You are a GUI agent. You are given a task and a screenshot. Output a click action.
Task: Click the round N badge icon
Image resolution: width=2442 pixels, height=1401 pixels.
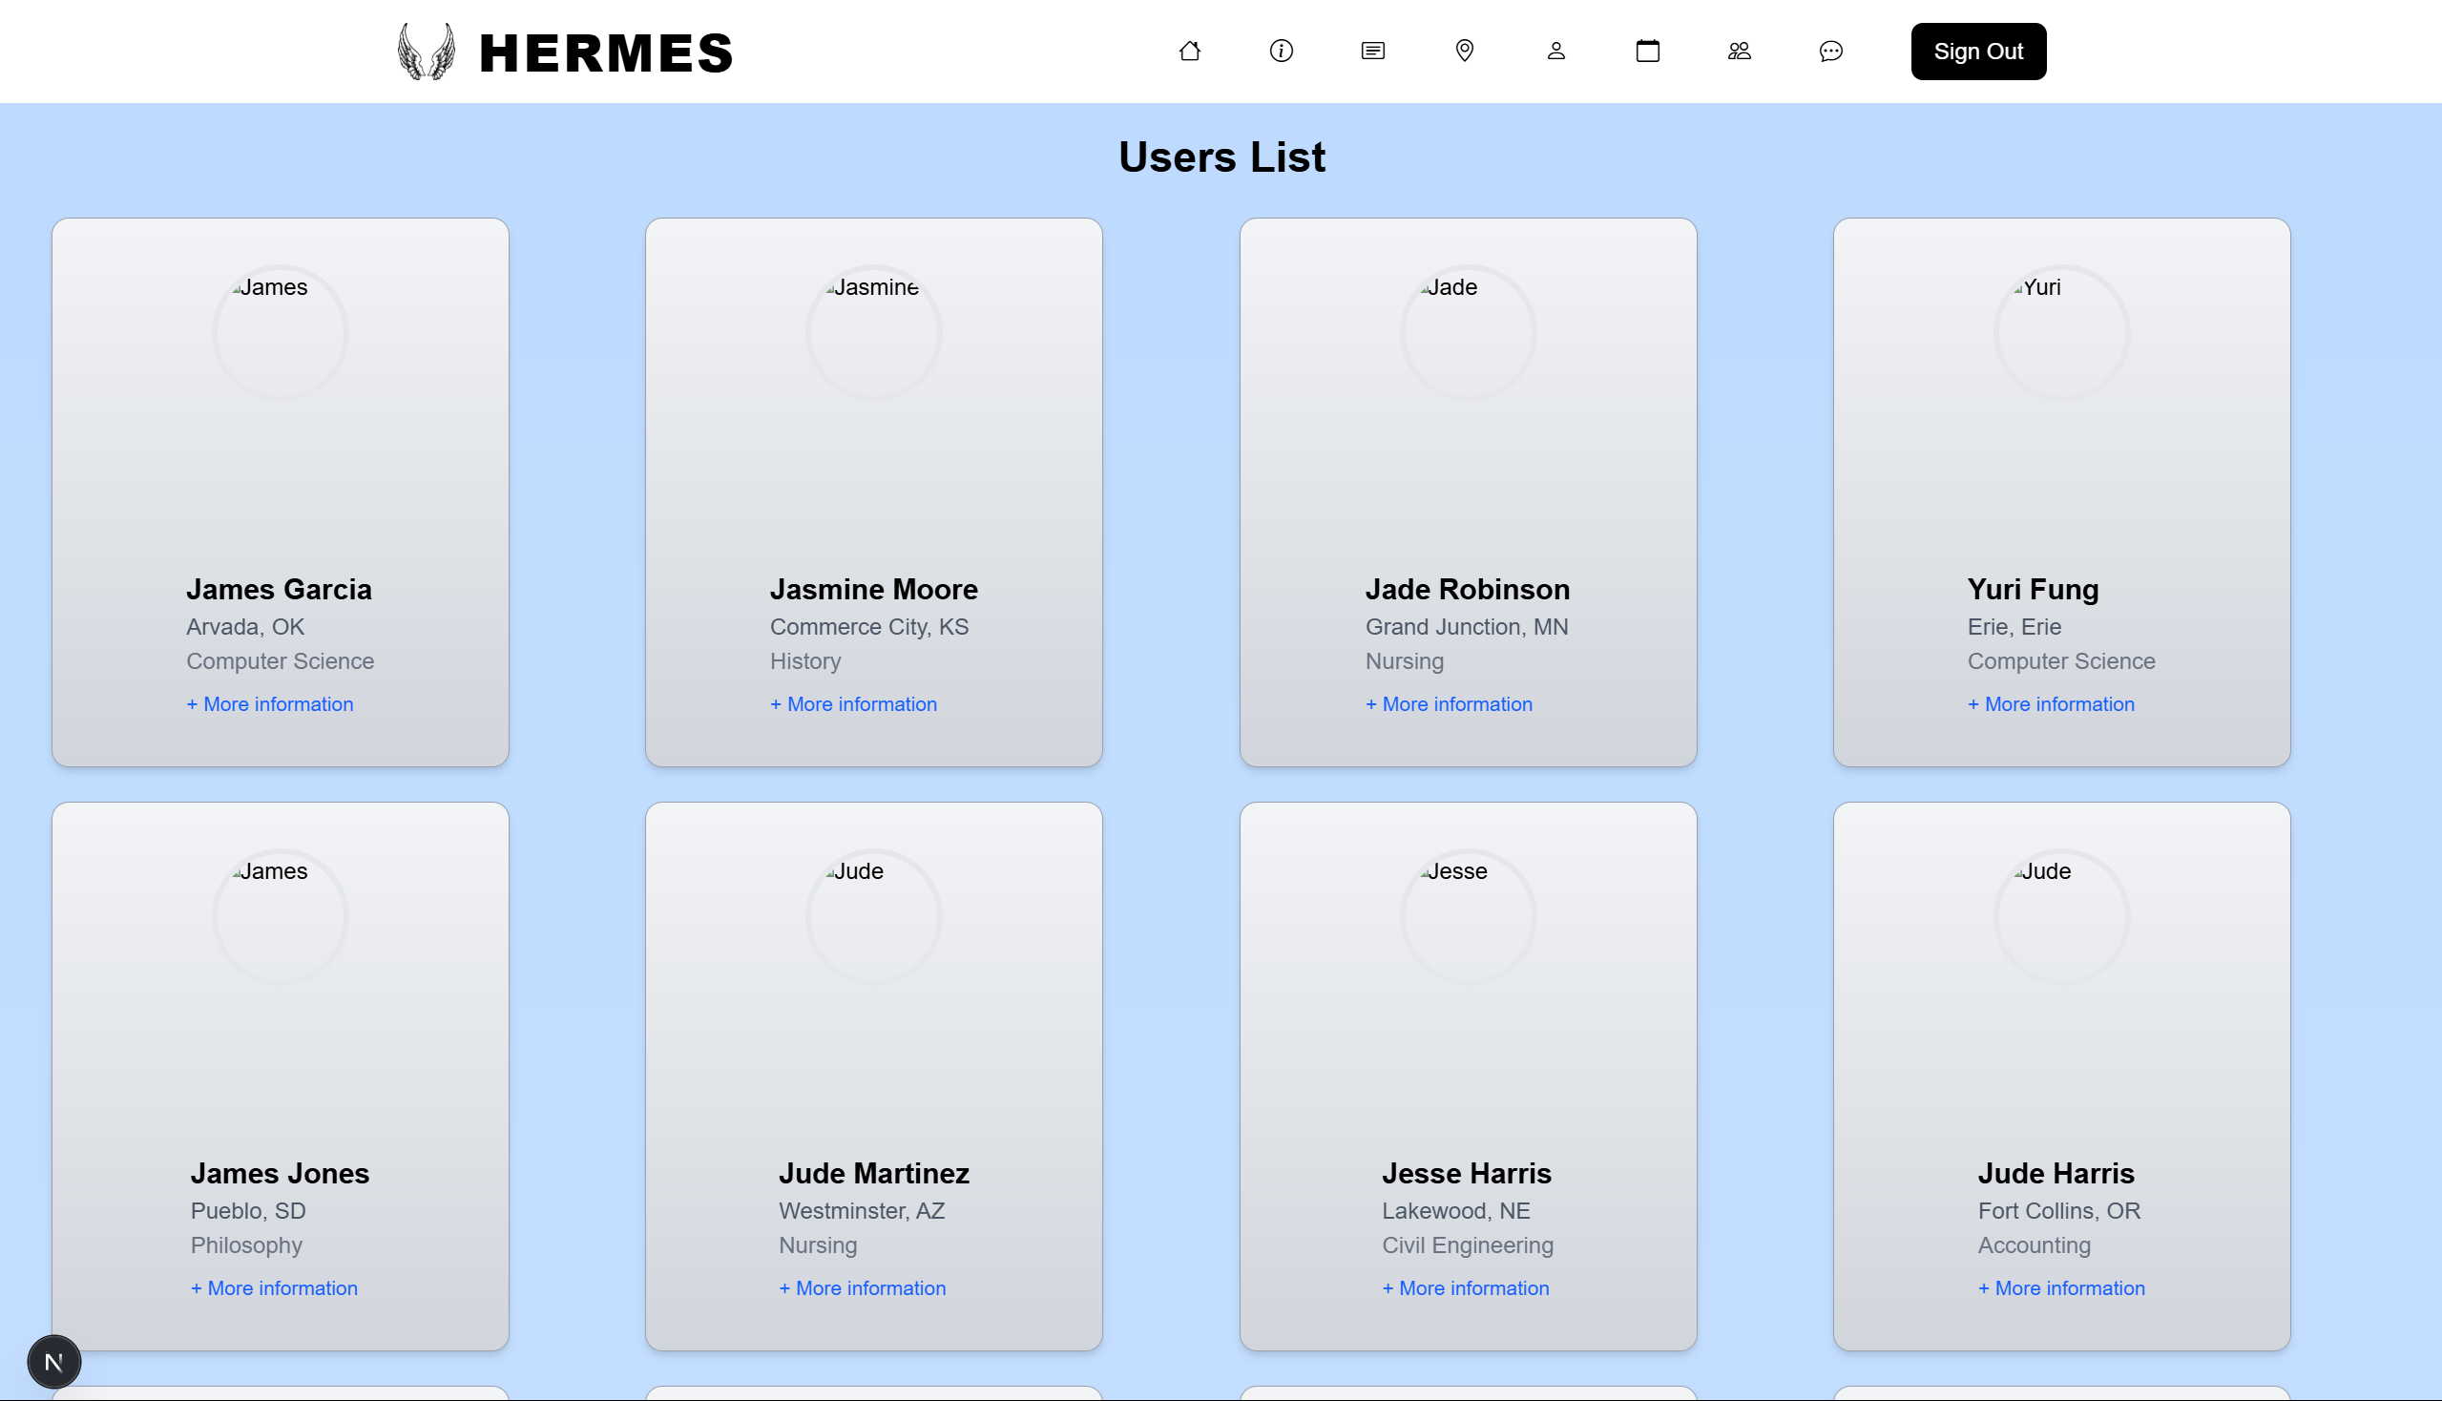[53, 1362]
